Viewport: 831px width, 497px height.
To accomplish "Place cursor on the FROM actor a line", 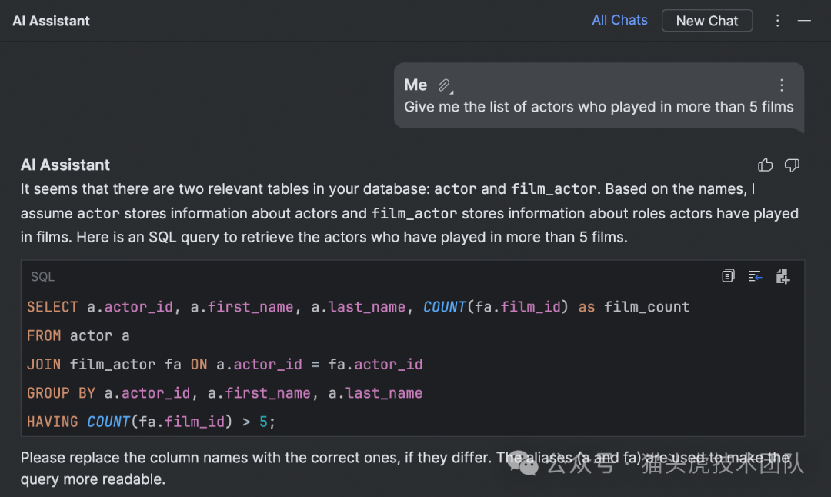I will [x=78, y=335].
